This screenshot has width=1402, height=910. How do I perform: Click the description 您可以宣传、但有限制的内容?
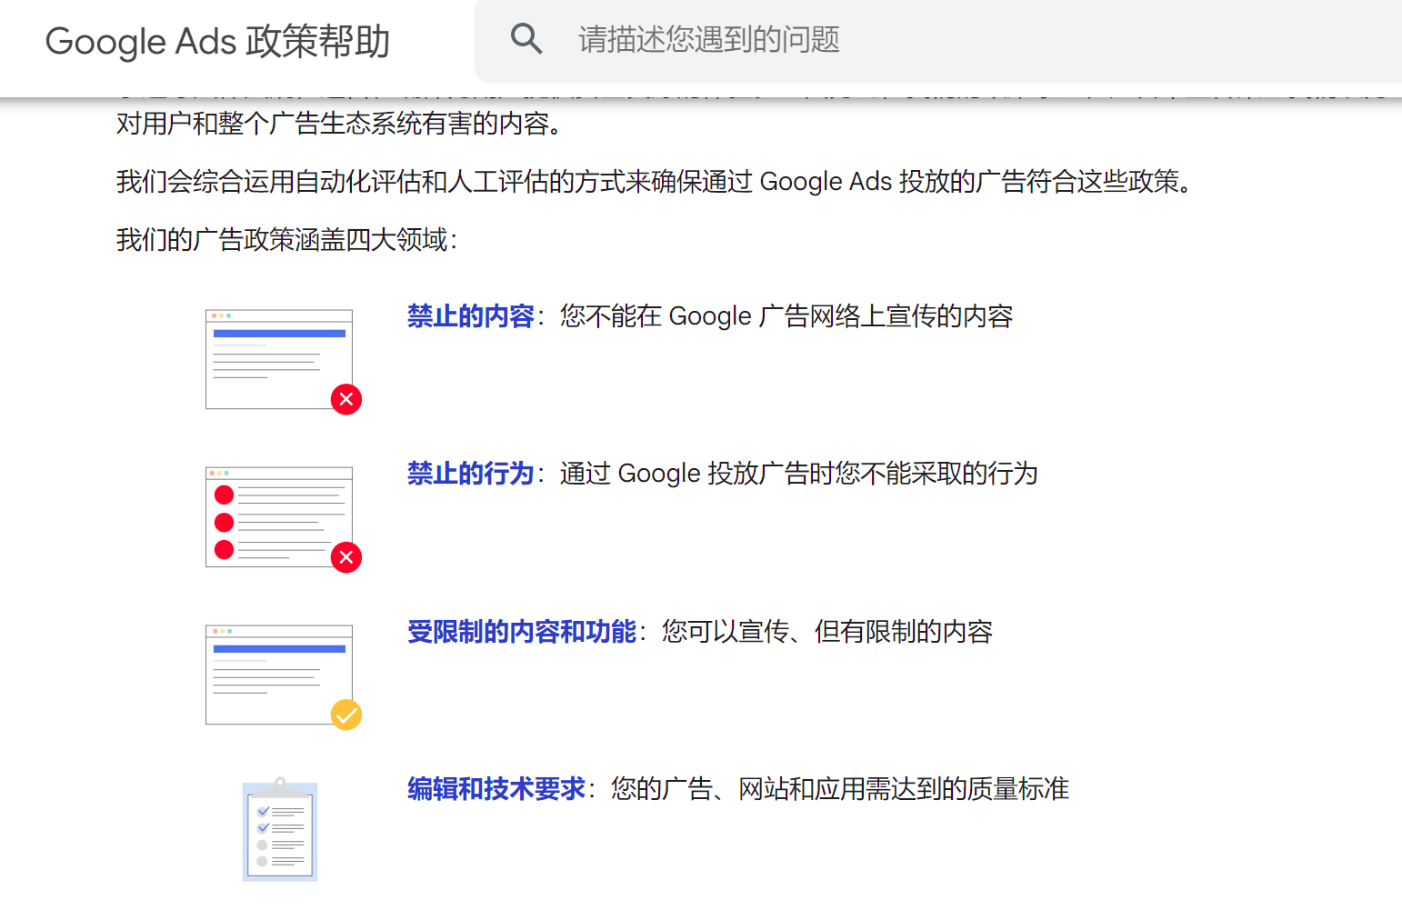[x=826, y=632]
